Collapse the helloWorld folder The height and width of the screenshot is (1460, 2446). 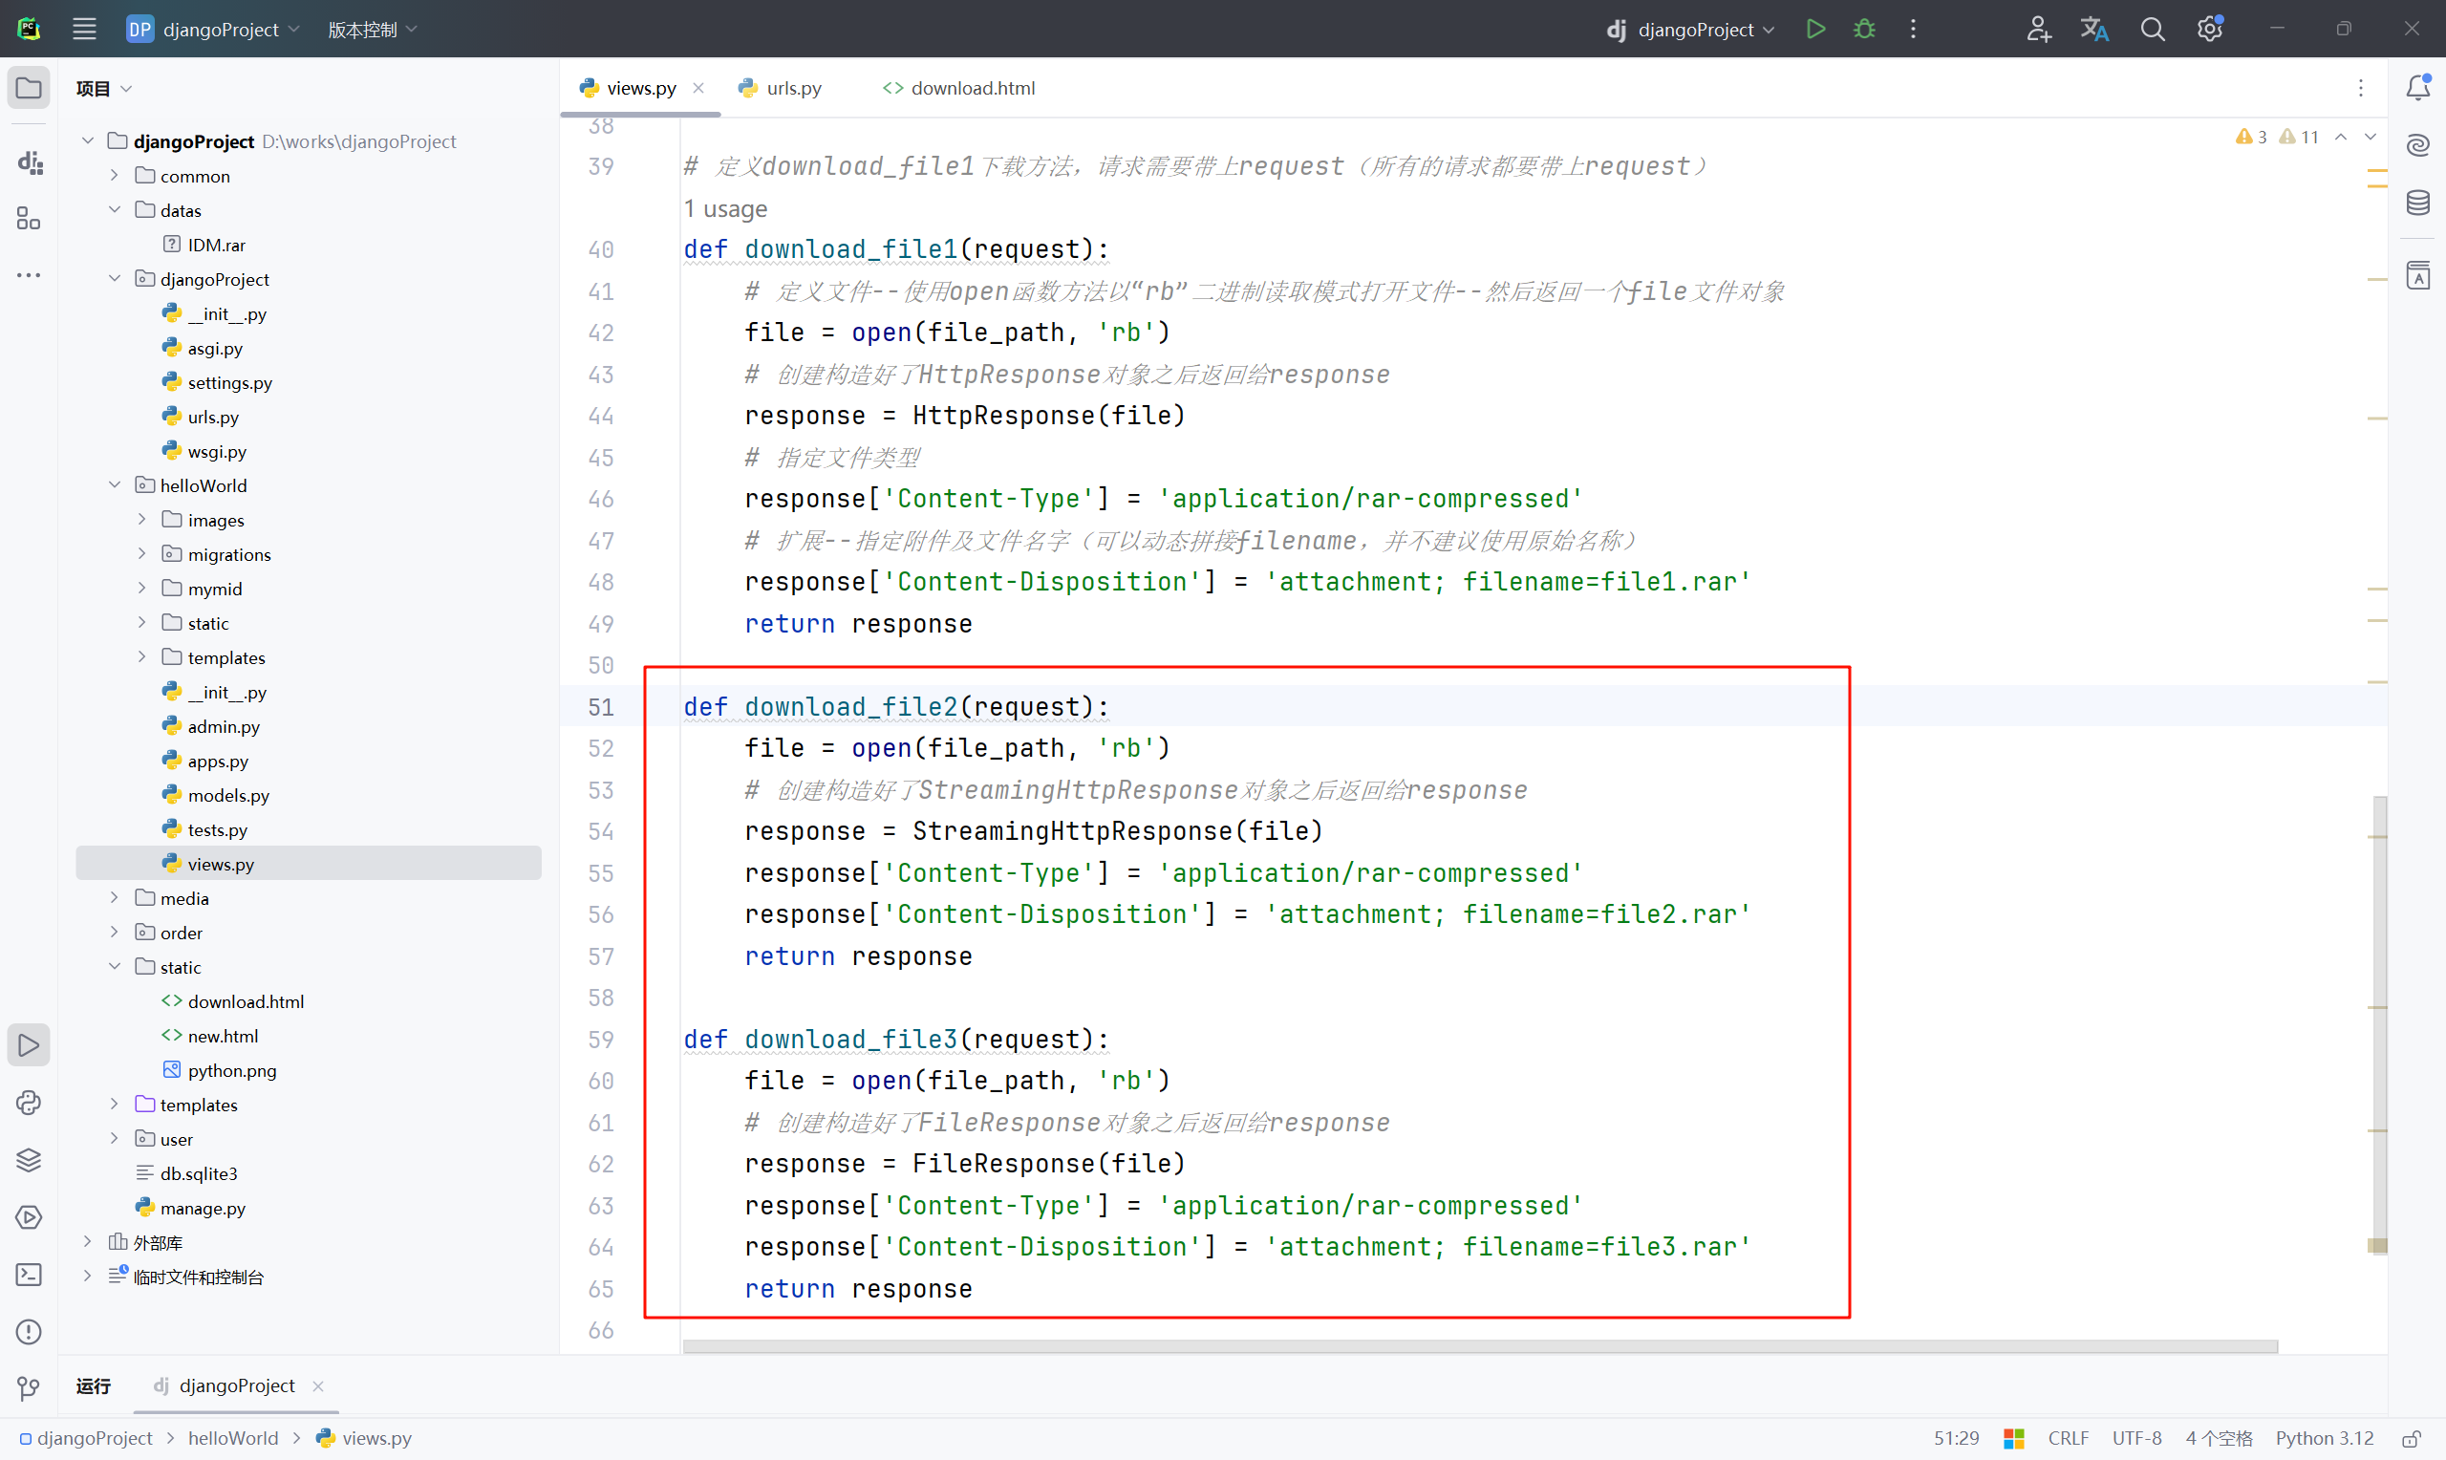tap(114, 485)
